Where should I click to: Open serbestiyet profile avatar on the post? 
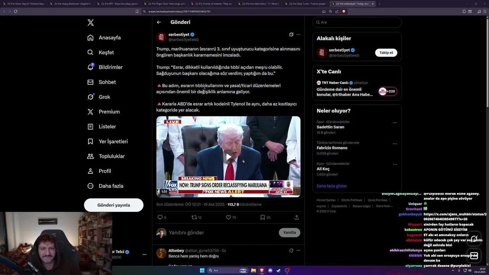(161, 37)
